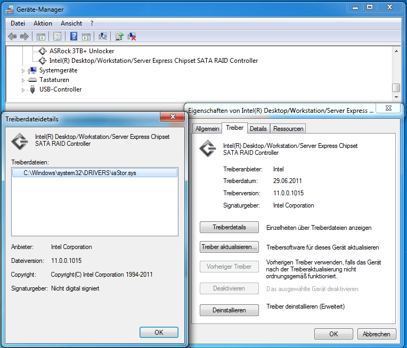Click controller icon in Treiberdateidetails dialog
Viewport: 407px width, 348px height.
(x=20, y=142)
